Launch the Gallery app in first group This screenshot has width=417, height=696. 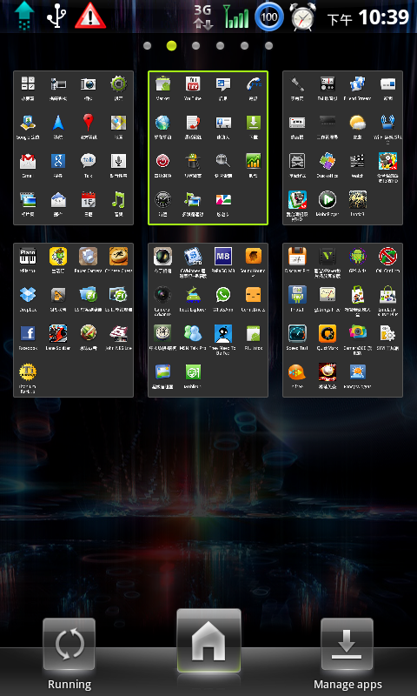(28, 200)
